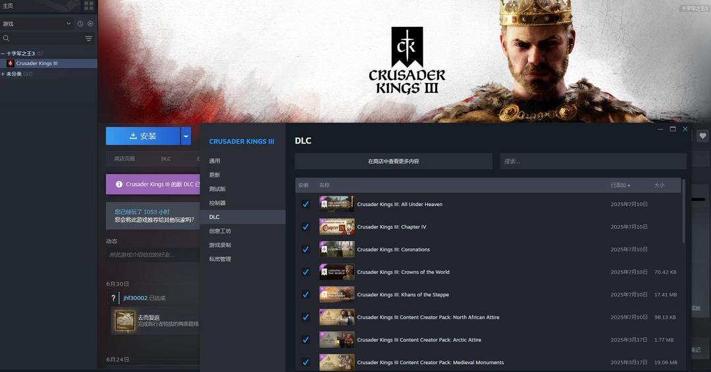Click Medieval Monuments 19.06 MB size
711x372 pixels.
666,363
